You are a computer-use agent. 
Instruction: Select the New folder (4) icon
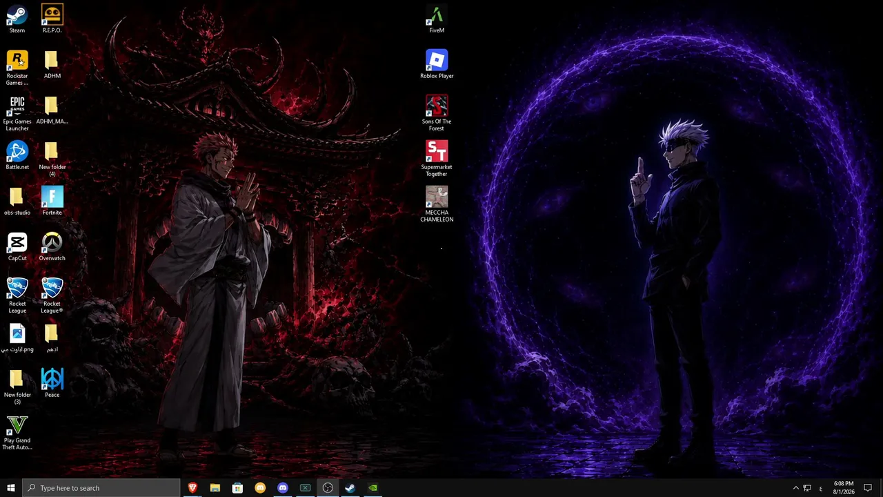coord(52,159)
